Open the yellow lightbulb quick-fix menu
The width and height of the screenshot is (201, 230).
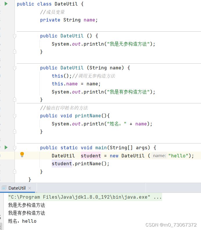22,154
